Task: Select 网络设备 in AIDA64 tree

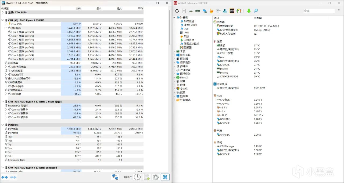Action: [x=183, y=74]
